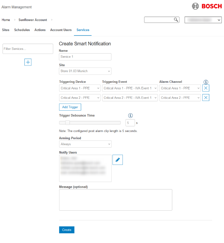This screenshot has height=243, width=224.
Task: Click info icon for Trigger Debounce Time
Action: tap(131, 115)
